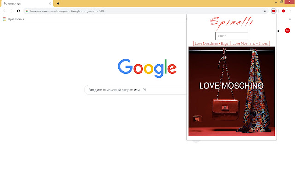
Task: Open the Google apps grid
Action: [278, 30]
